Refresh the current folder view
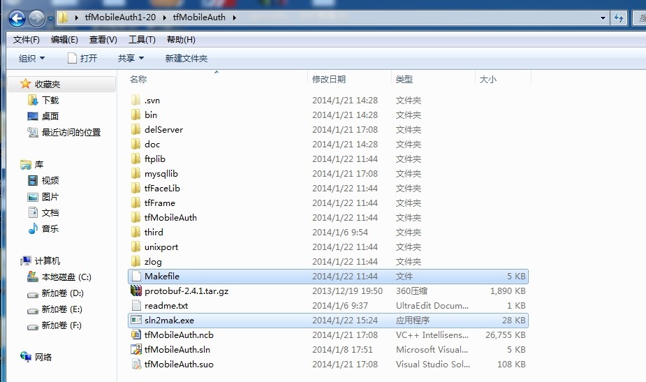This screenshot has height=382, width=646. 618,17
